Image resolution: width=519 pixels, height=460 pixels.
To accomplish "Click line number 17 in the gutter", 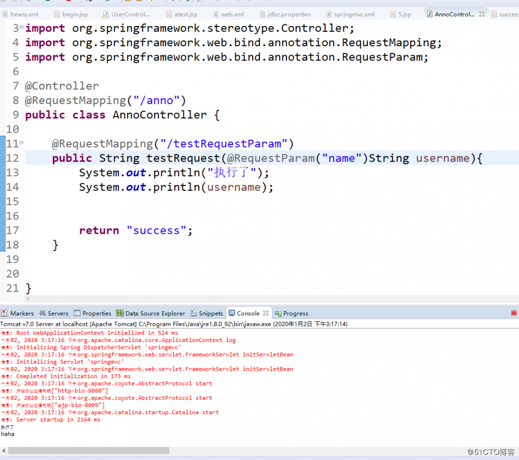I will click(12, 230).
